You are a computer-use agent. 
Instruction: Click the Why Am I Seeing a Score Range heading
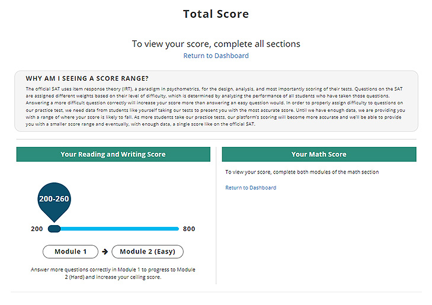(87, 78)
